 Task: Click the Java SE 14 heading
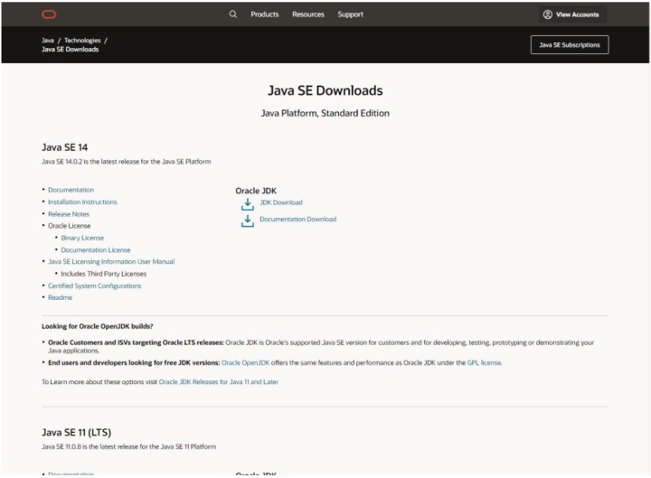pos(65,147)
